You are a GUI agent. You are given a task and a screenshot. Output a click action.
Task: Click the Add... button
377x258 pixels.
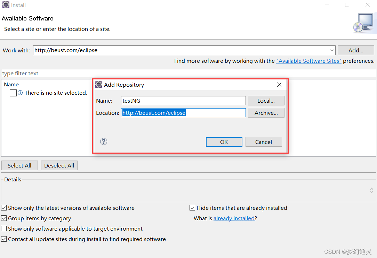[x=356, y=50]
